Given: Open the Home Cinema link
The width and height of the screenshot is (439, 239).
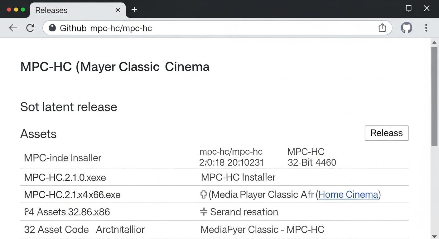Looking at the screenshot, I should pyautogui.click(x=348, y=194).
